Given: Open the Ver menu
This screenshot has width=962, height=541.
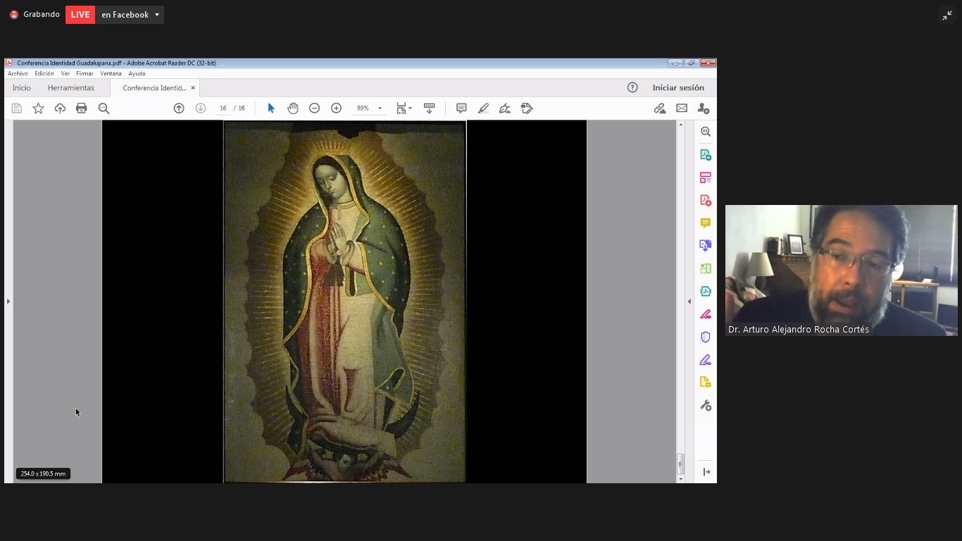Looking at the screenshot, I should click(x=65, y=73).
